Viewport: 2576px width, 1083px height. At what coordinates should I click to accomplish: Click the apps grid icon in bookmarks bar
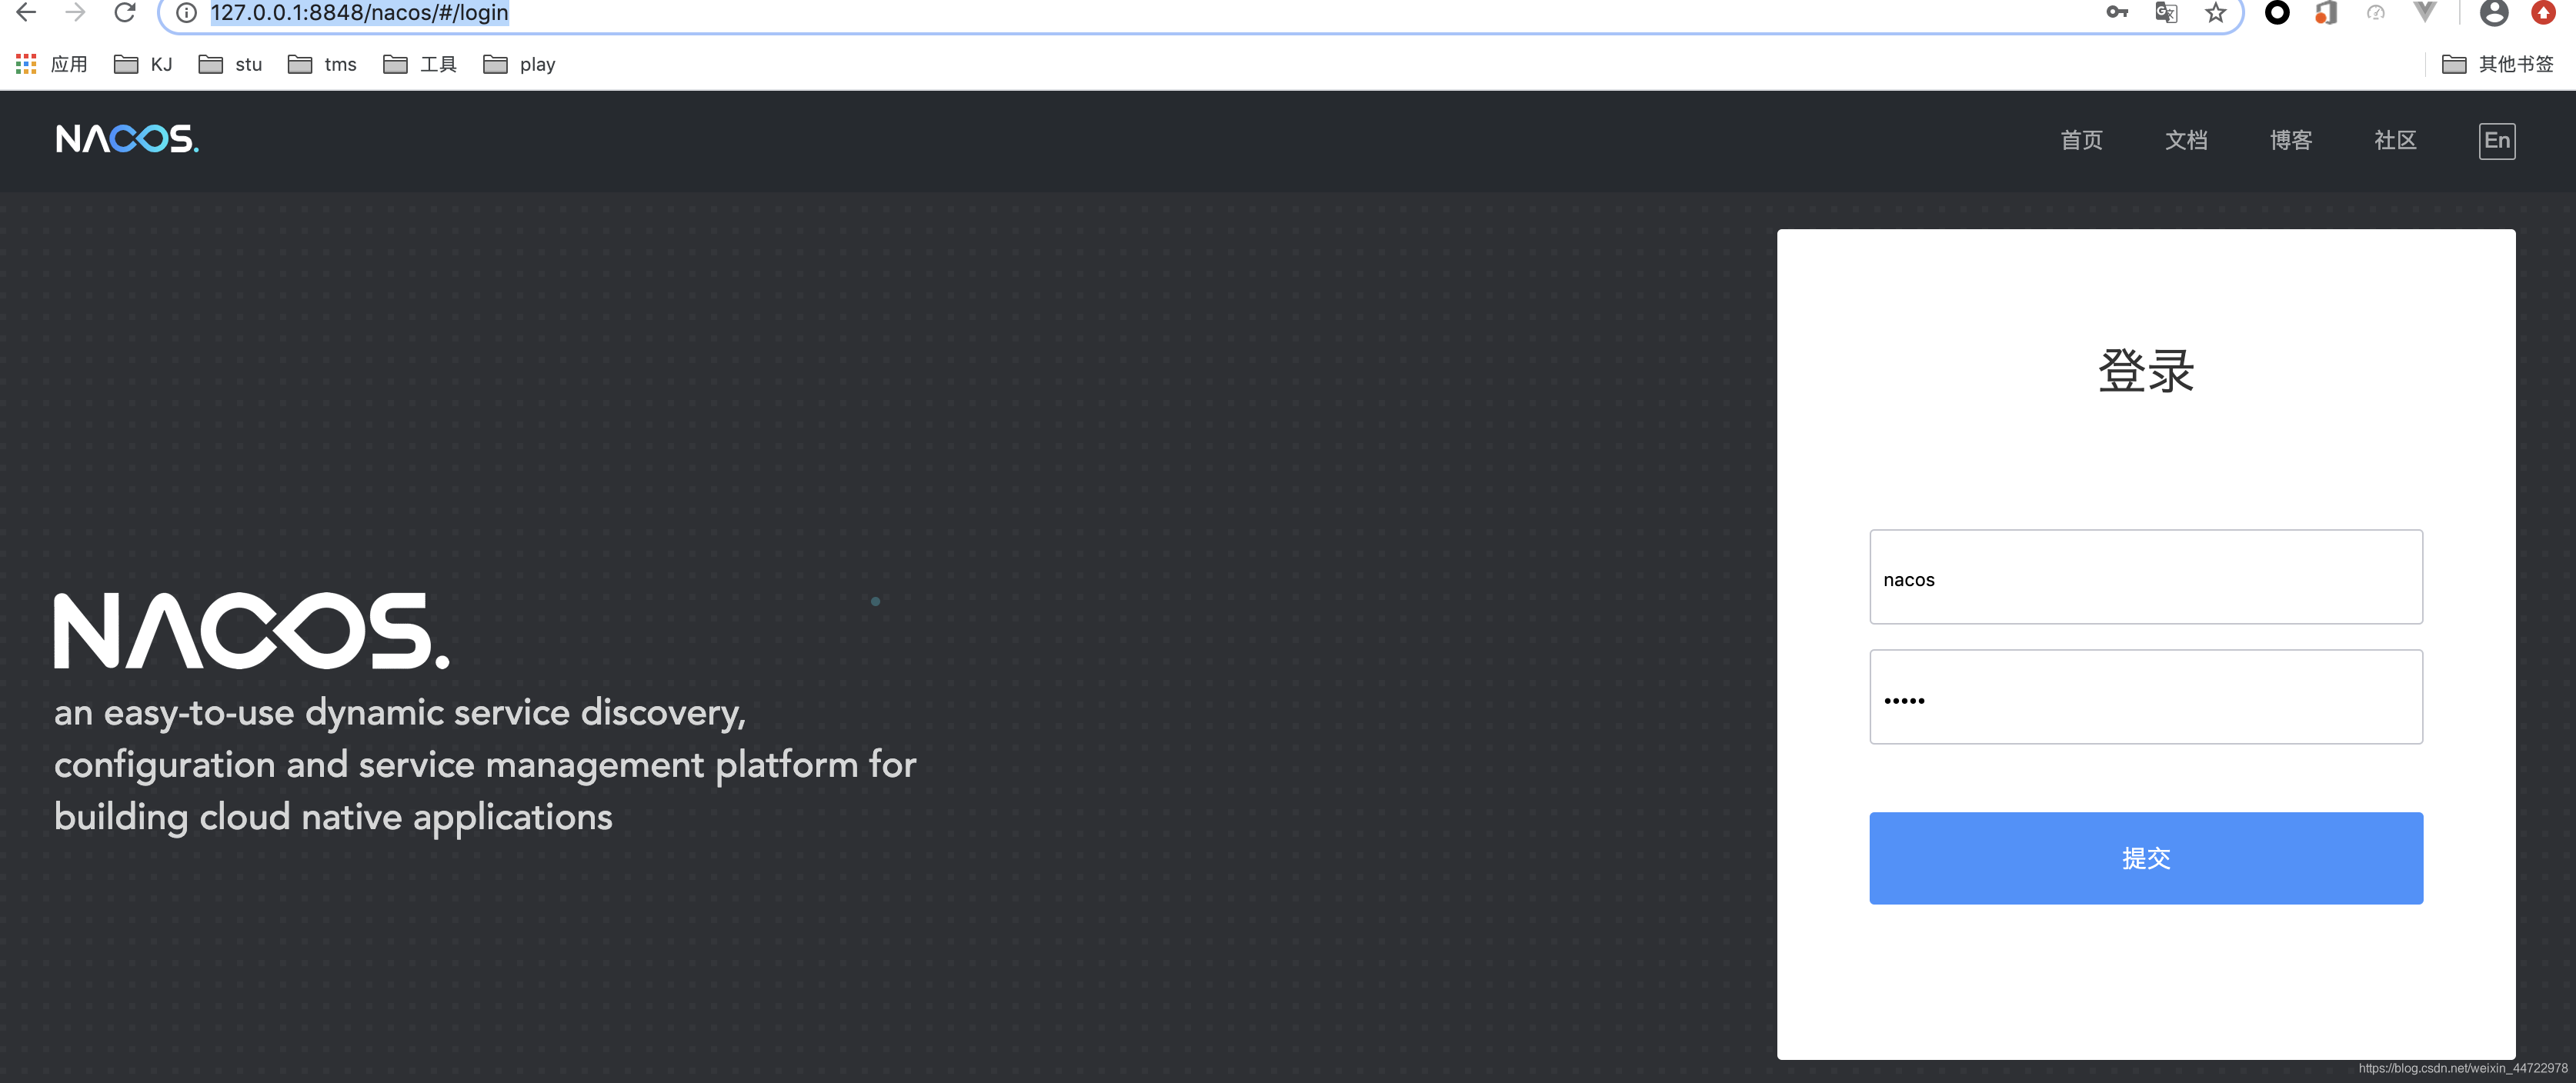click(26, 64)
